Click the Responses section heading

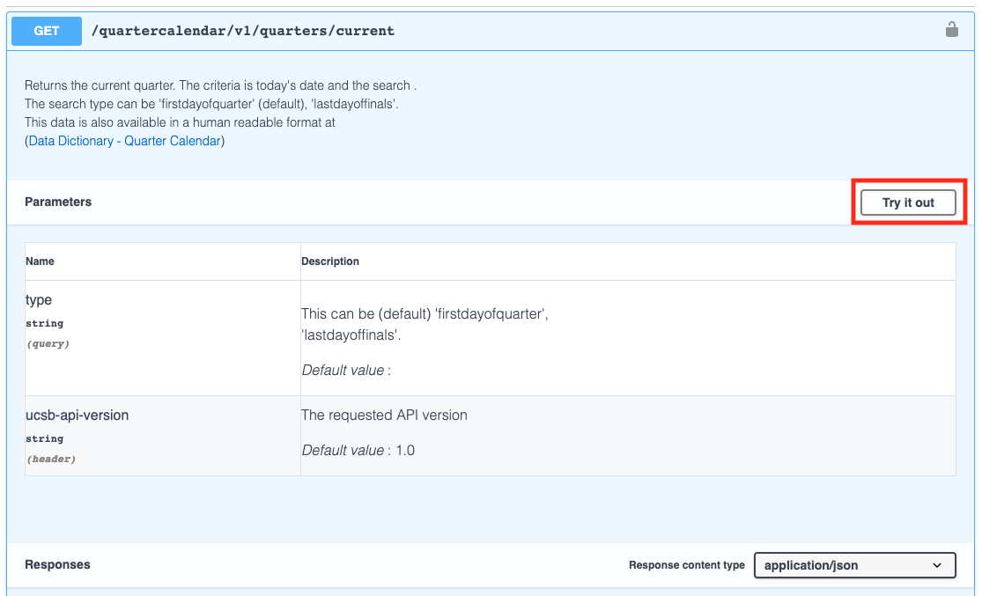click(57, 564)
